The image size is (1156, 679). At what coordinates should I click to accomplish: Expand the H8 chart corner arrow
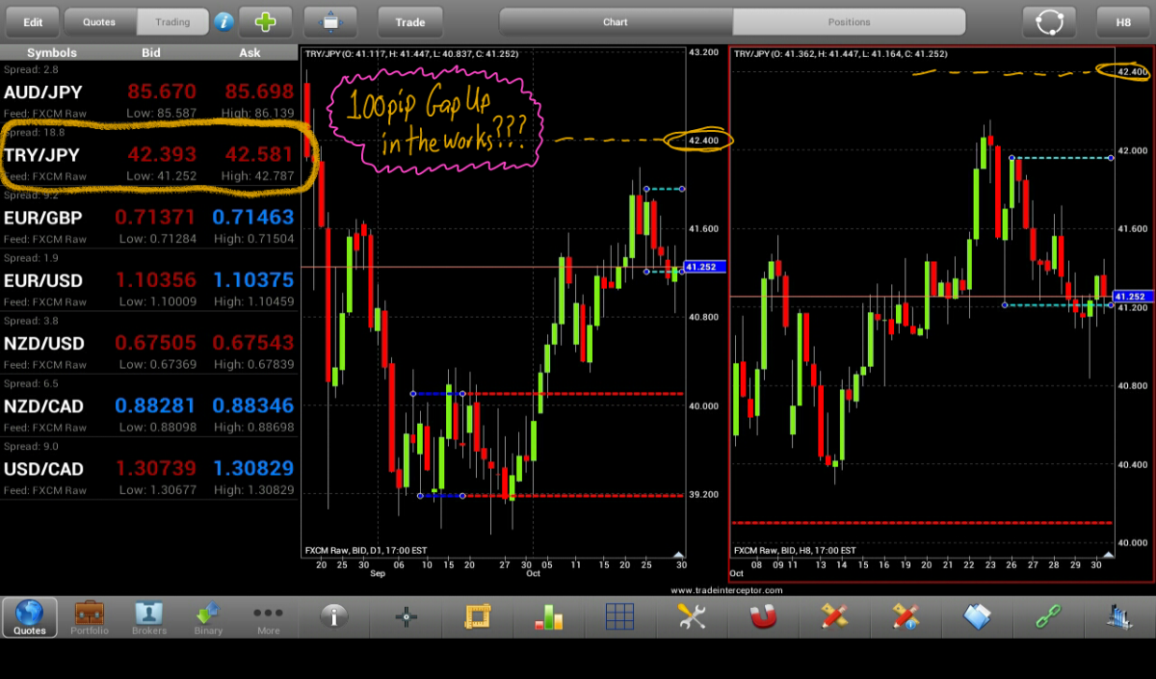pyautogui.click(x=1108, y=555)
